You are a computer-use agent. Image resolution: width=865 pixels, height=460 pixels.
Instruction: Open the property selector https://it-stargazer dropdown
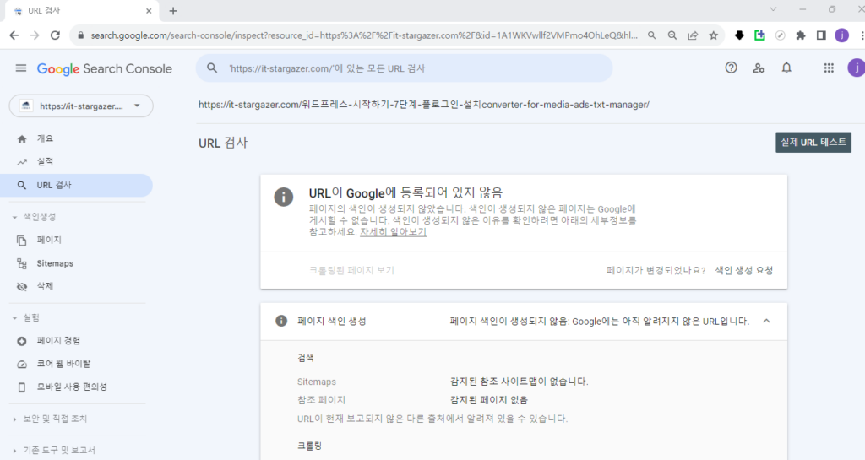click(81, 106)
